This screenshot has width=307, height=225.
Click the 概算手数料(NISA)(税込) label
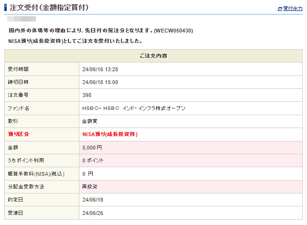(x=36, y=173)
